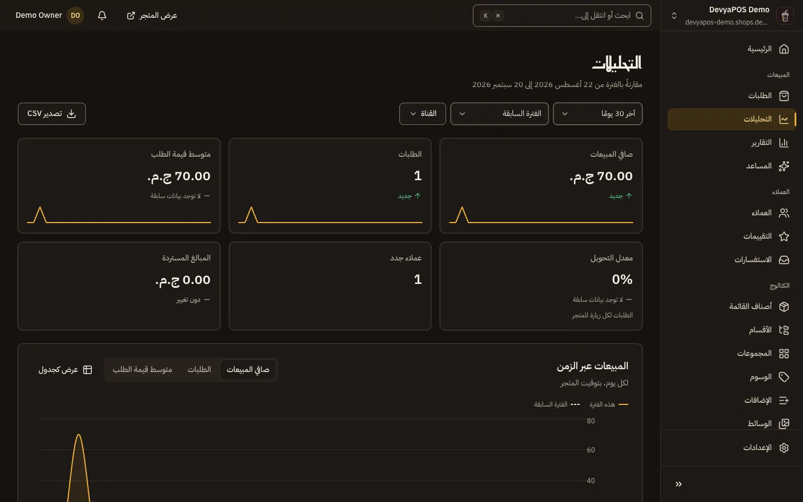Select التحليلات in the sidebar menu
The width and height of the screenshot is (803, 502).
732,119
